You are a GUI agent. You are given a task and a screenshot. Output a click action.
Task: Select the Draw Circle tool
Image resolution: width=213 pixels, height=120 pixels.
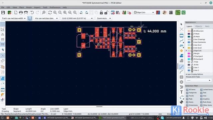tap(181, 82)
